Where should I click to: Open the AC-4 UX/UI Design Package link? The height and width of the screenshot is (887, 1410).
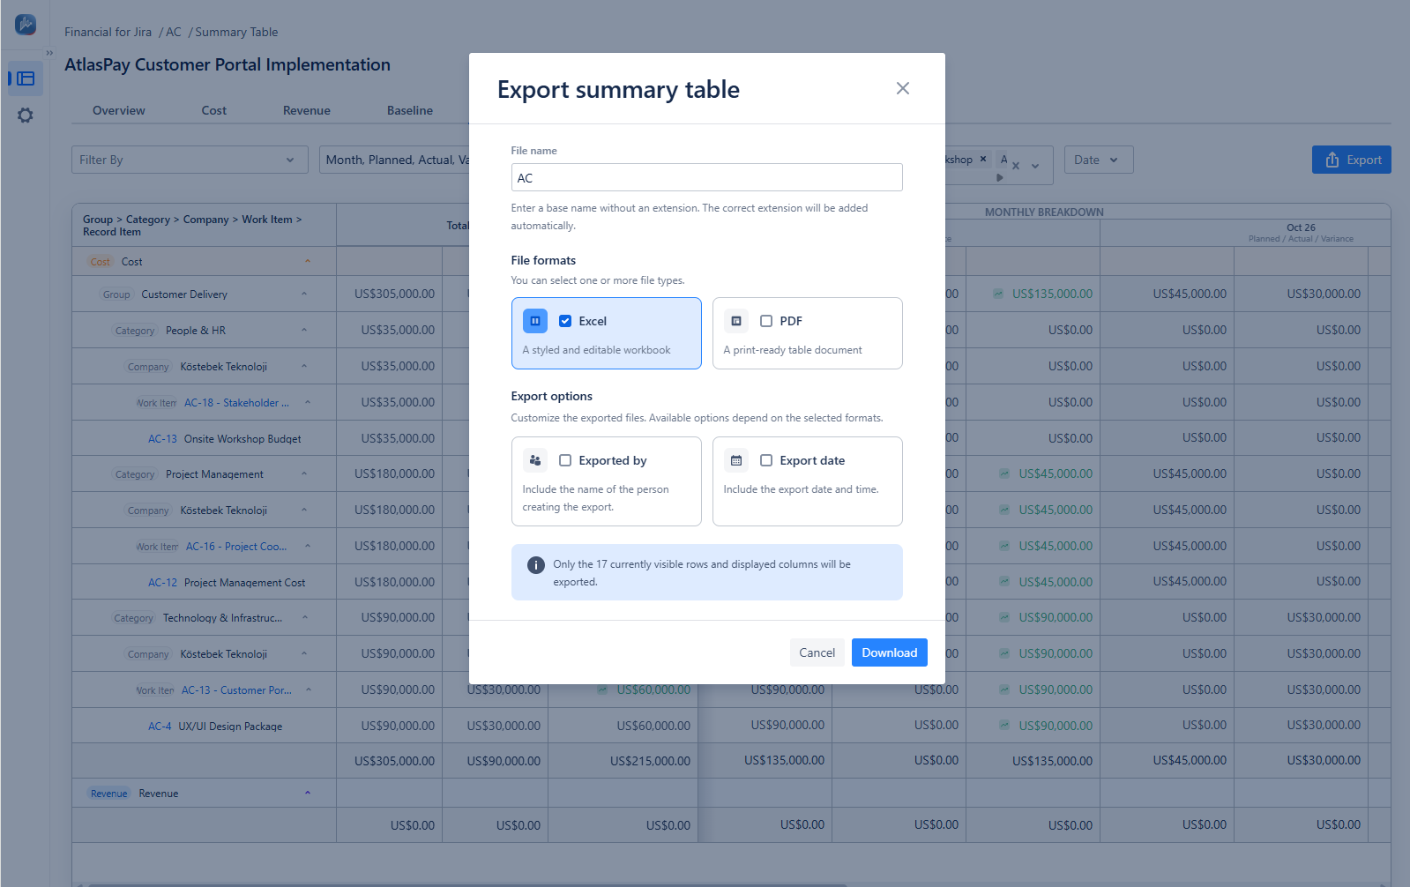pos(160,727)
